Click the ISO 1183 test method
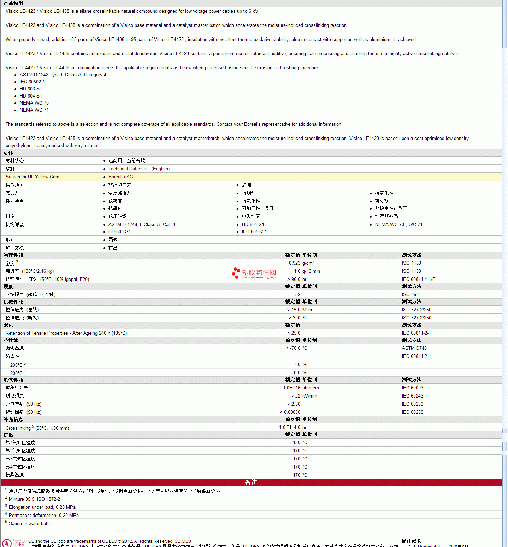The height and width of the screenshot is (547, 508). pos(412,263)
